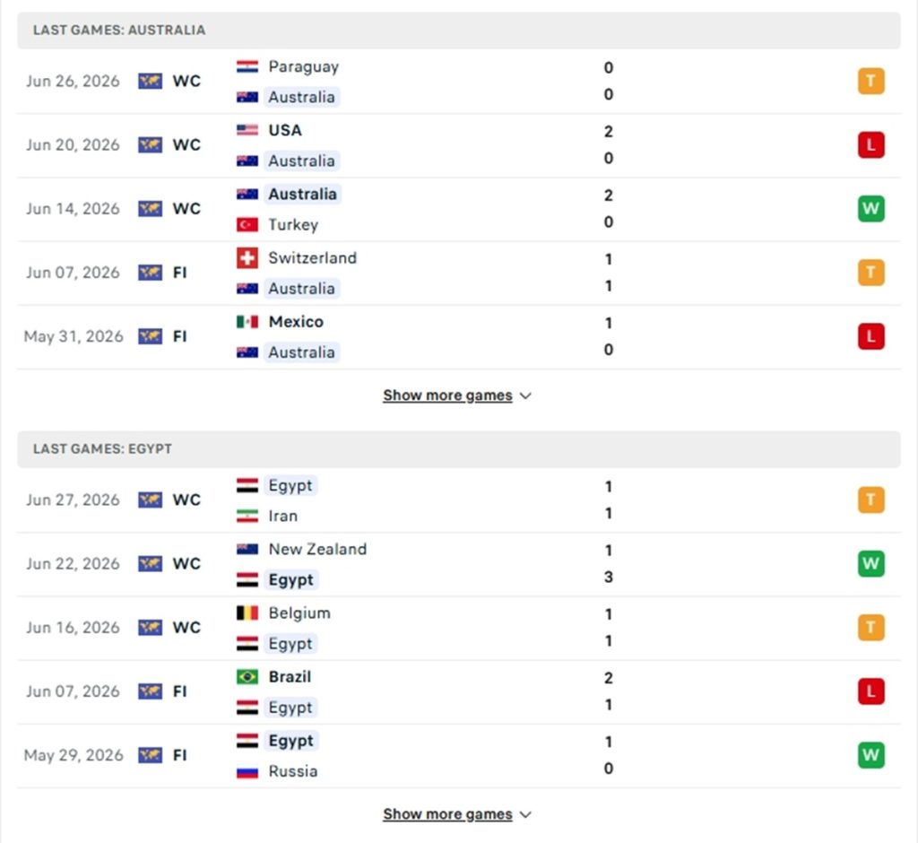Screen dimensions: 918x843
Task: Click the World Cup icon for Jun 26 game
Action: (x=150, y=81)
